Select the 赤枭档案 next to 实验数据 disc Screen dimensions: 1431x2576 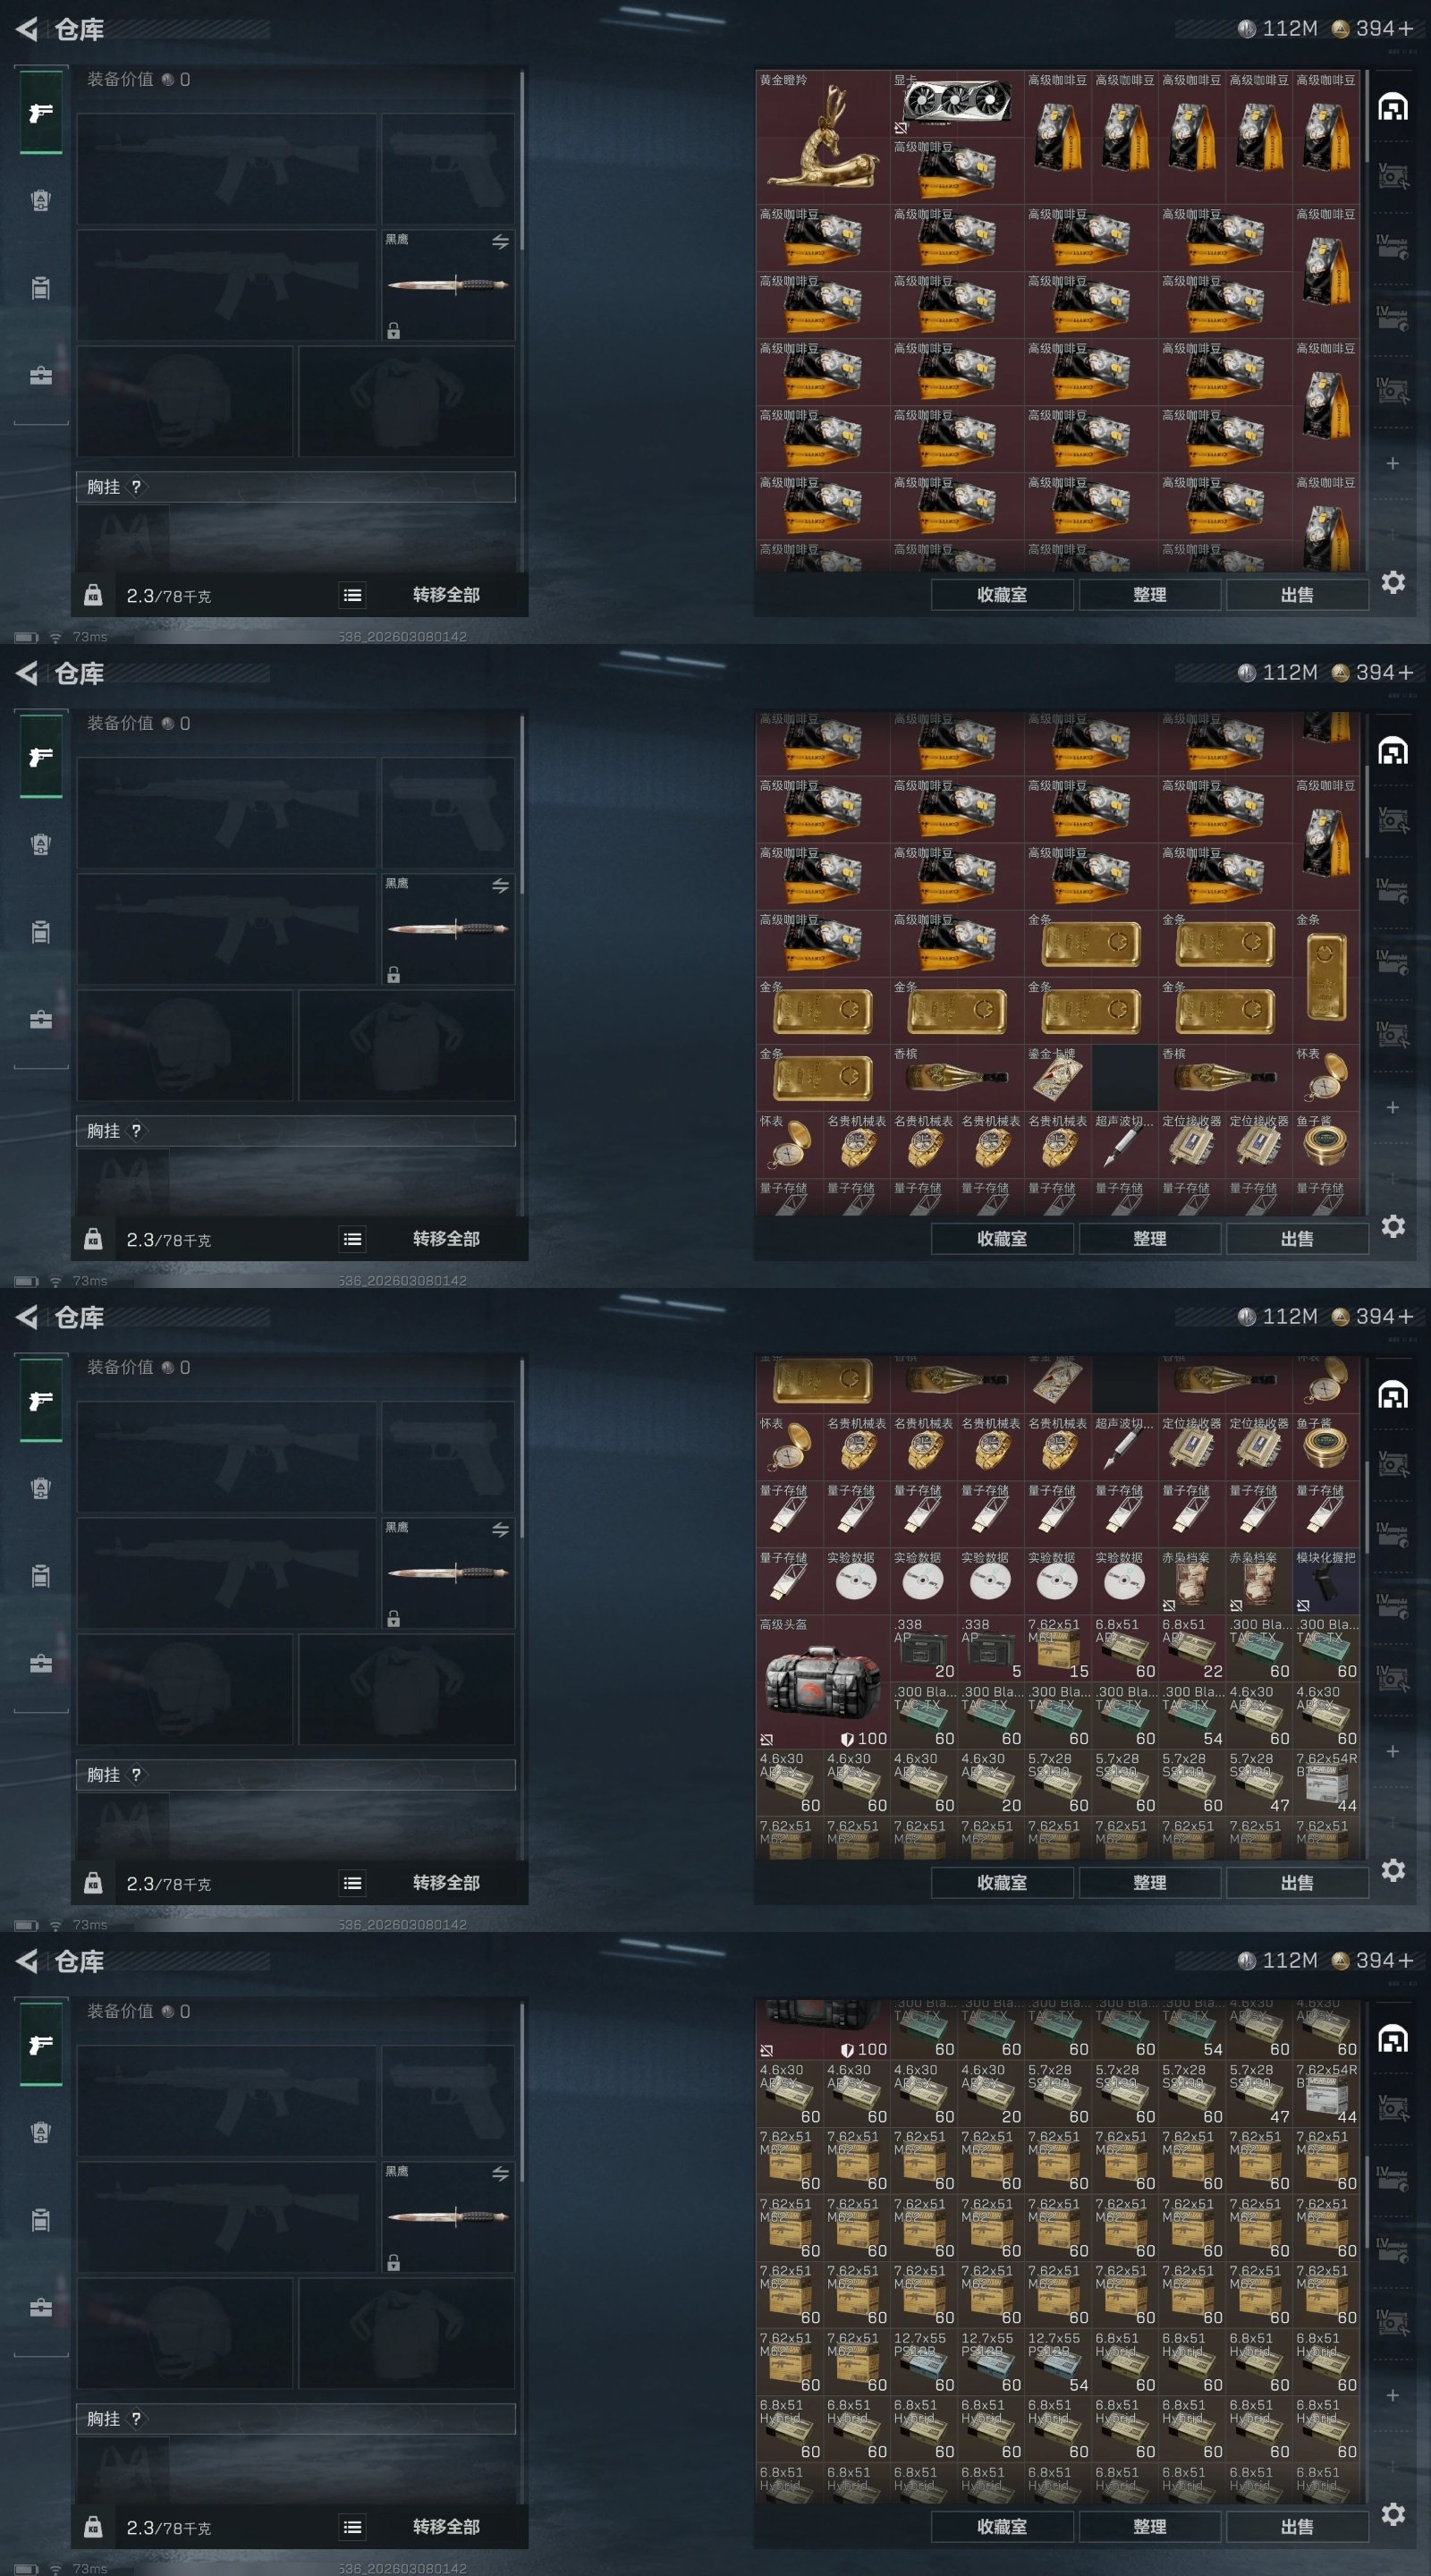click(1192, 1581)
